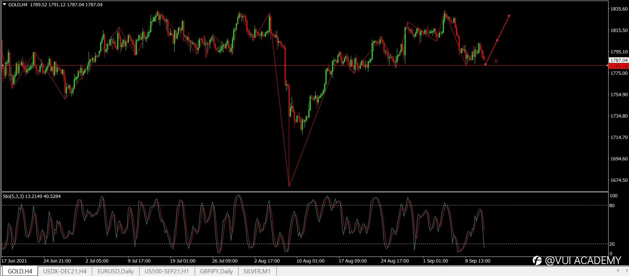The width and height of the screenshot is (629, 276).
Task: Click the stochastic 80 level label
Action: [612, 206]
